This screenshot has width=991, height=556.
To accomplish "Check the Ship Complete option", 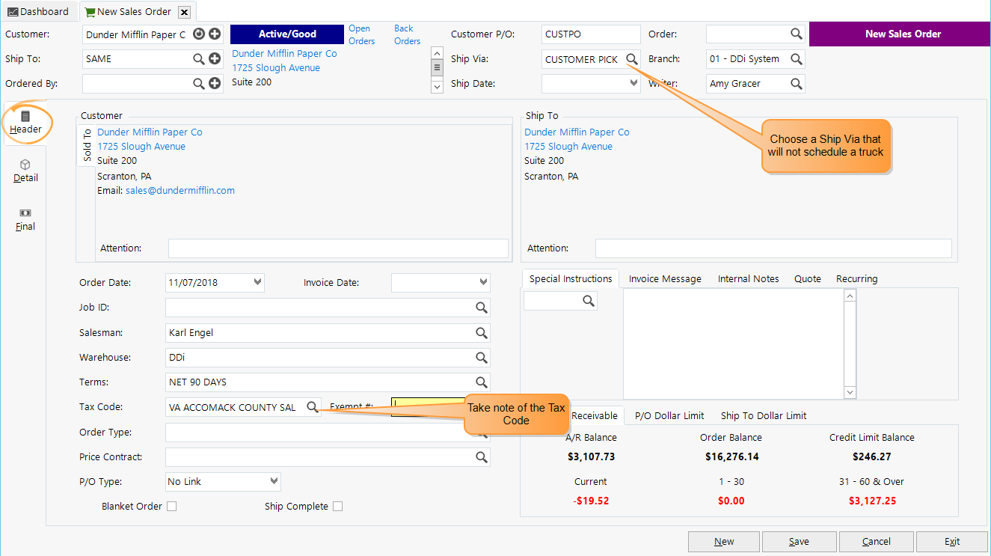I will click(x=337, y=506).
